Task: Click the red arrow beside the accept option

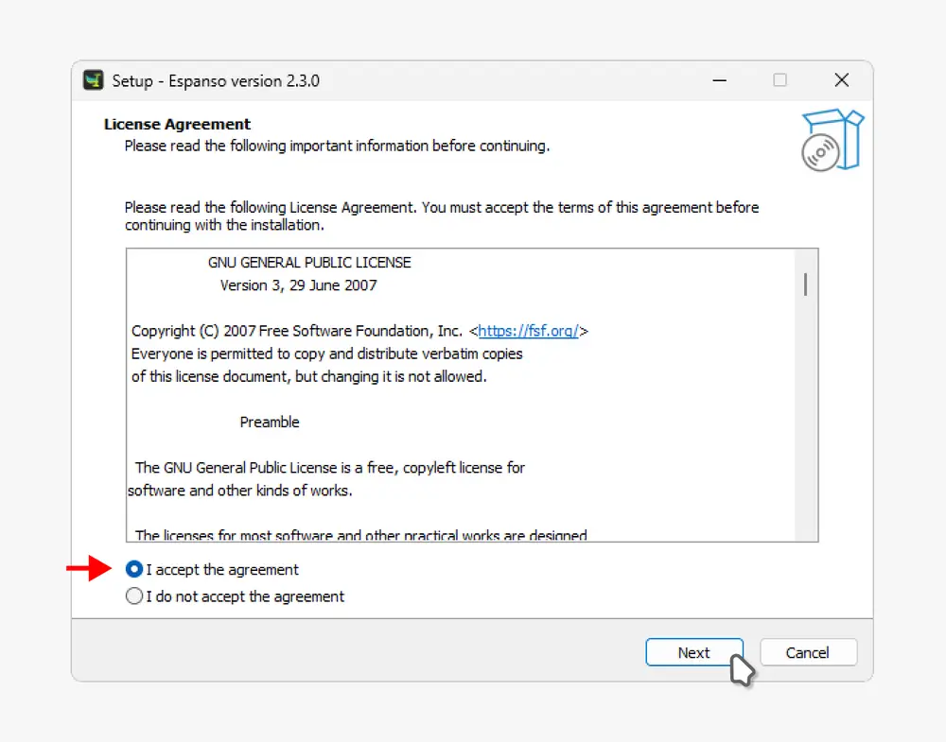Action: pyautogui.click(x=88, y=569)
